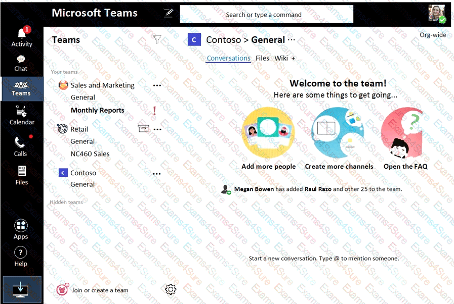Switch to the Wiki tab
Viewport: 454px width, 304px height.
281,58
